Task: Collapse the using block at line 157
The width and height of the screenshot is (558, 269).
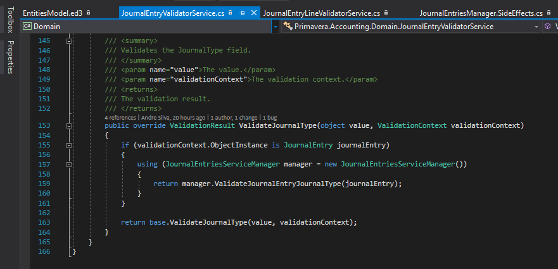Action: coord(69,165)
